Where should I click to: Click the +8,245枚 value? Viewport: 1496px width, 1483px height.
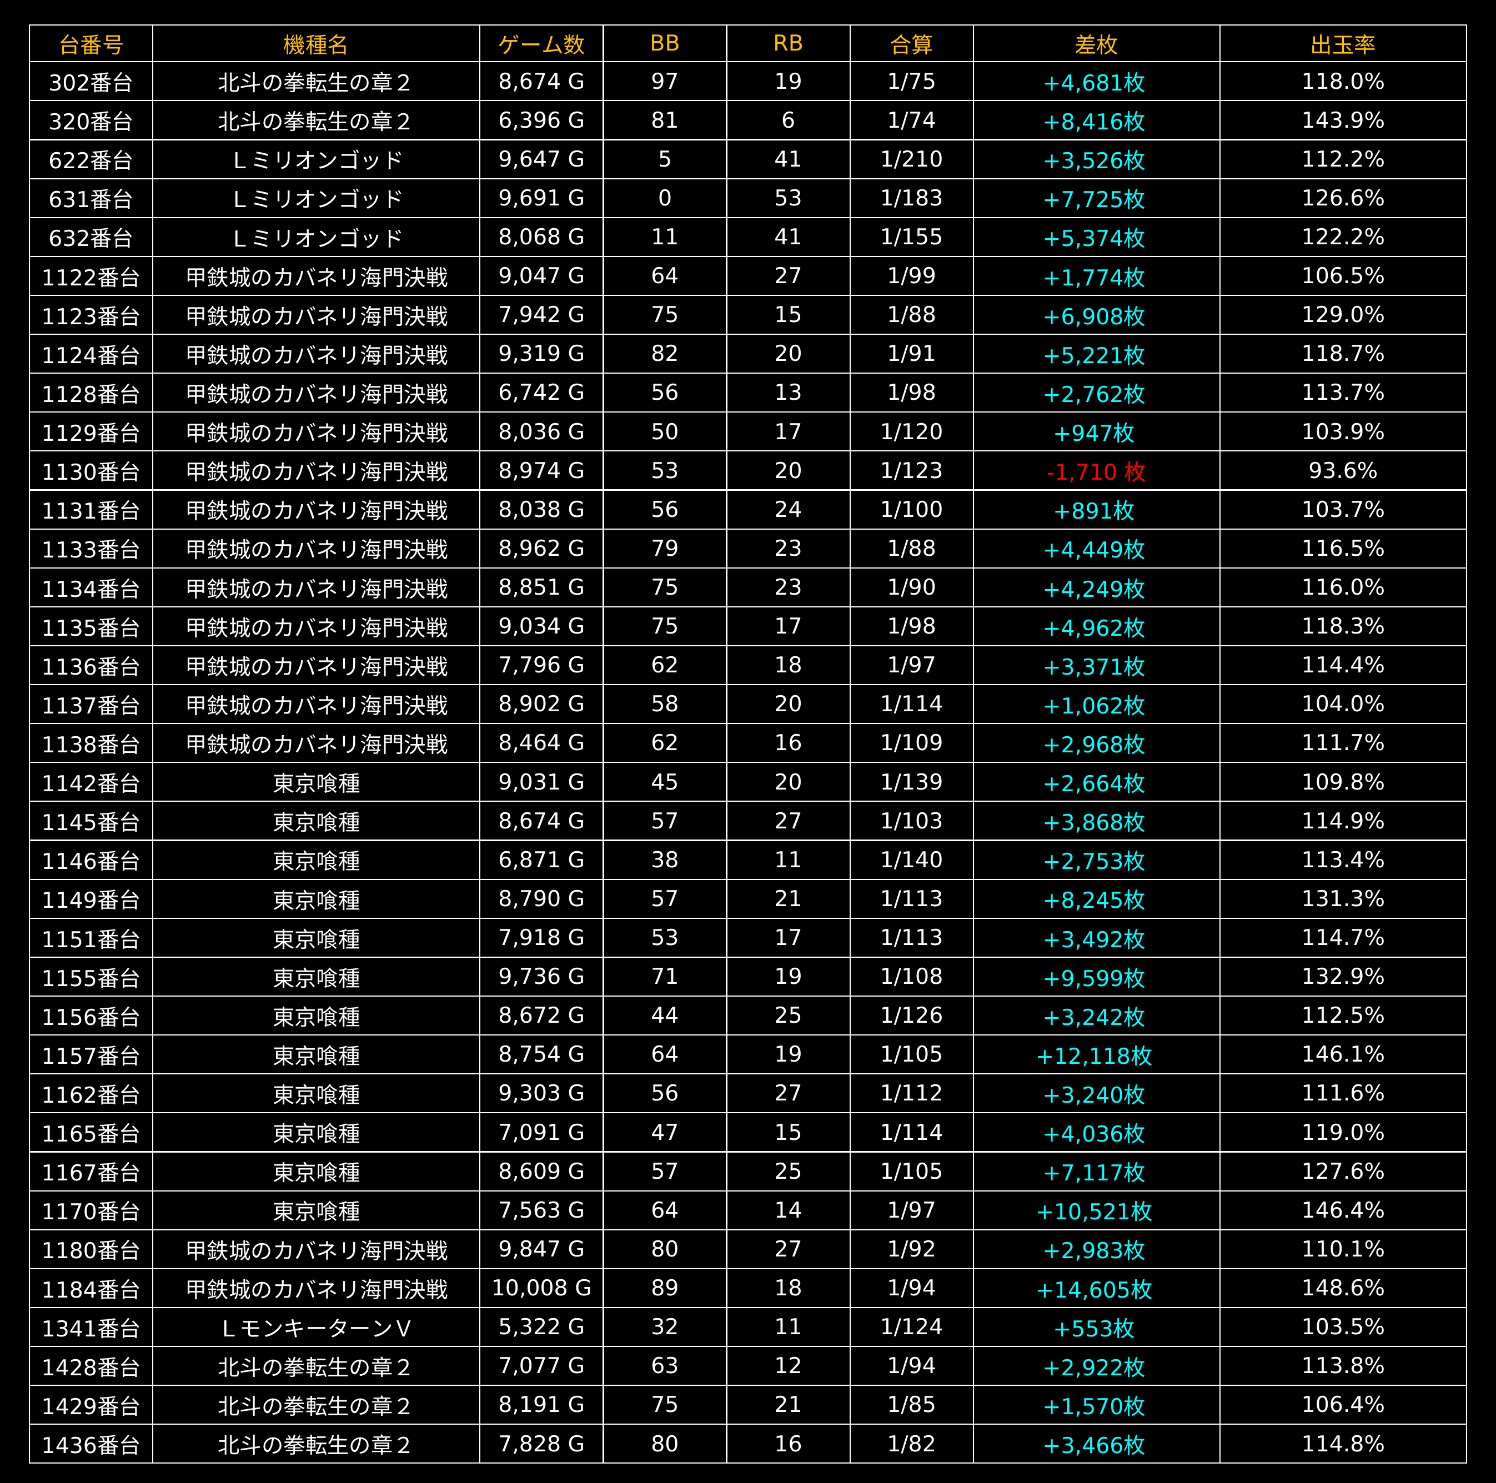[x=1094, y=899]
